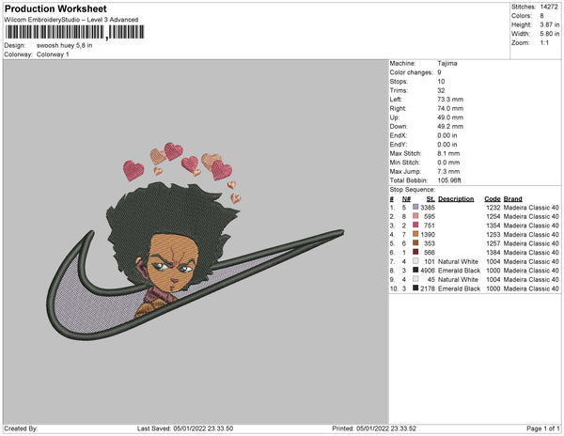The image size is (564, 436).
Task: Click the orange swatch in stop row 4
Action: [x=415, y=234]
